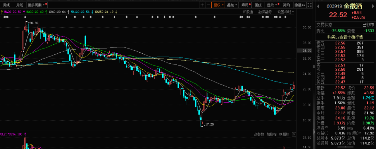Click the 委差 -1533 value
The height and width of the screenshot is (149, 376).
[369, 31]
